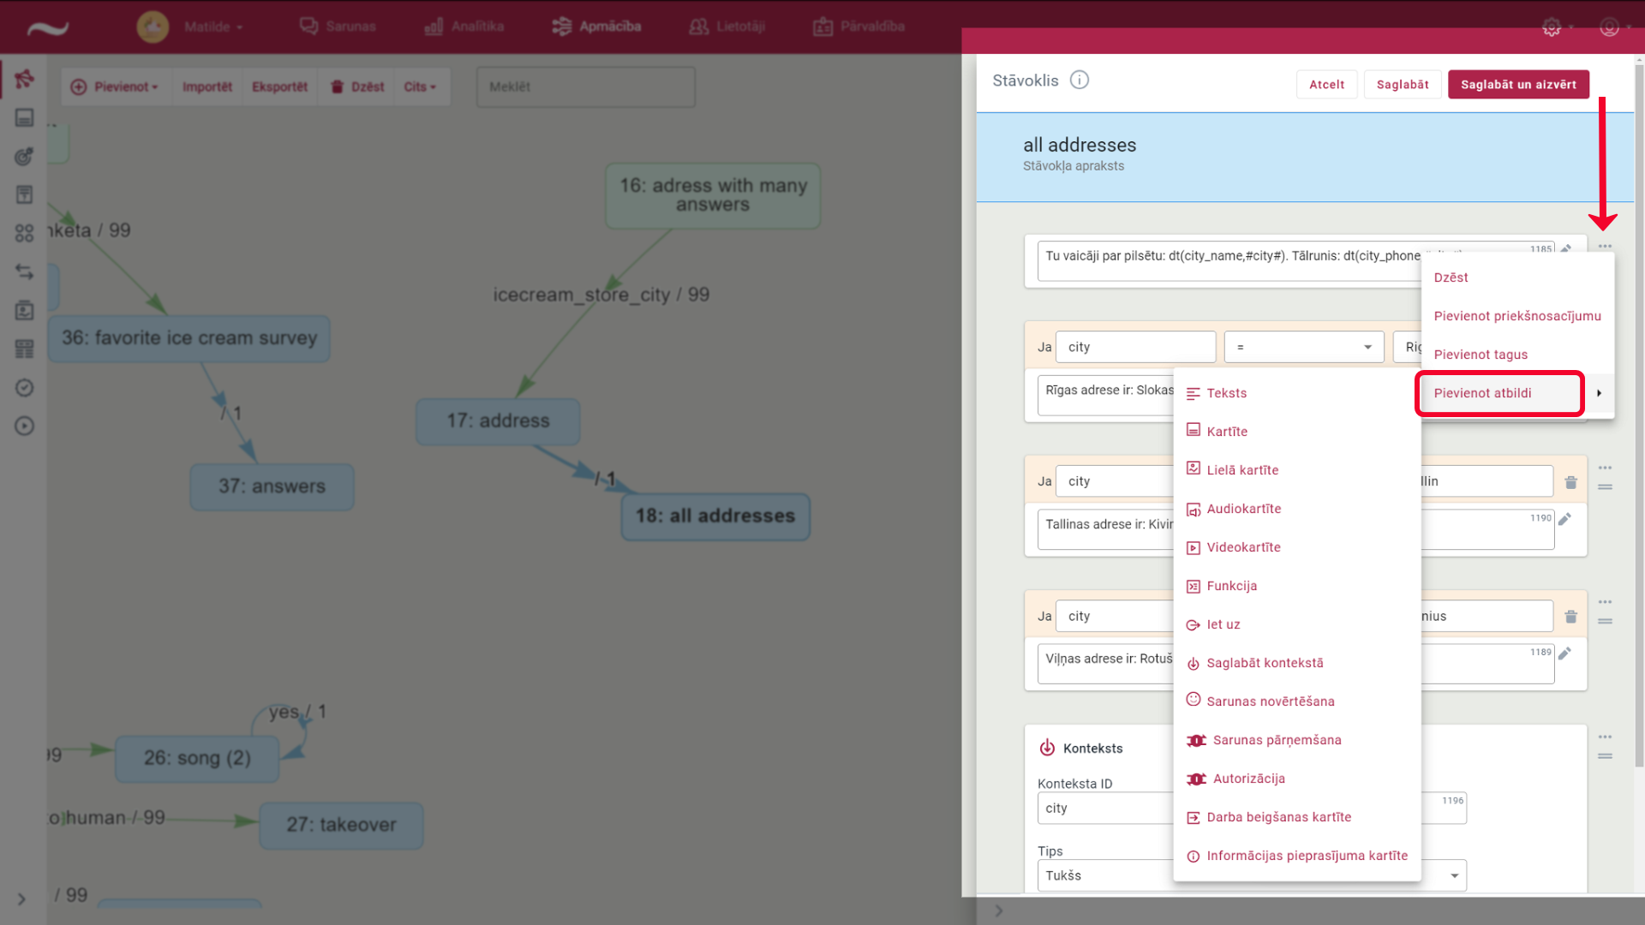Screen dimensions: 1645x925
Task: Click drag handle beside Tallinn condition block
Action: (1605, 487)
